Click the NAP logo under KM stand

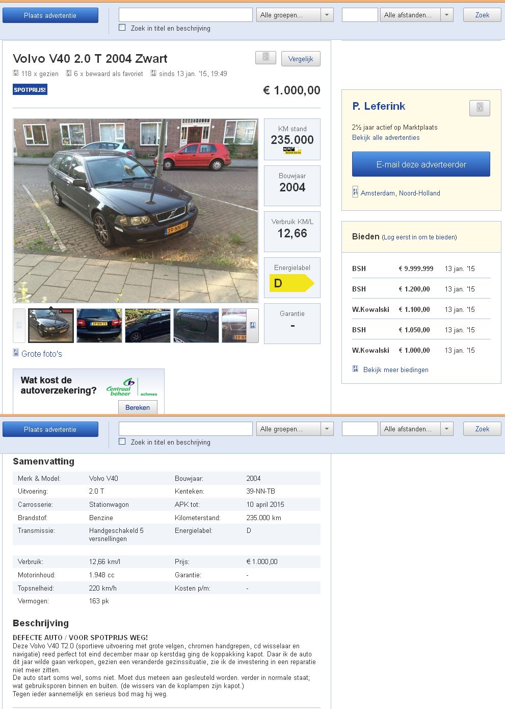click(293, 151)
